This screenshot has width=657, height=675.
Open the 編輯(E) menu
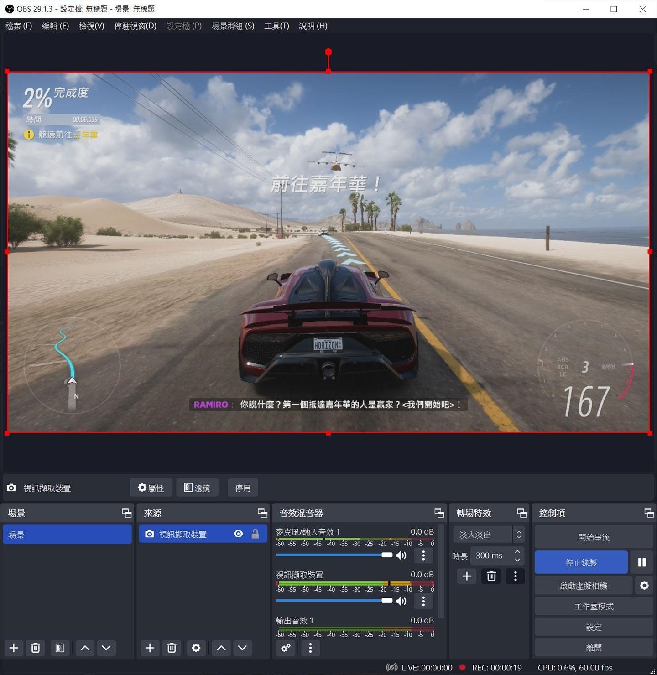pyautogui.click(x=55, y=26)
